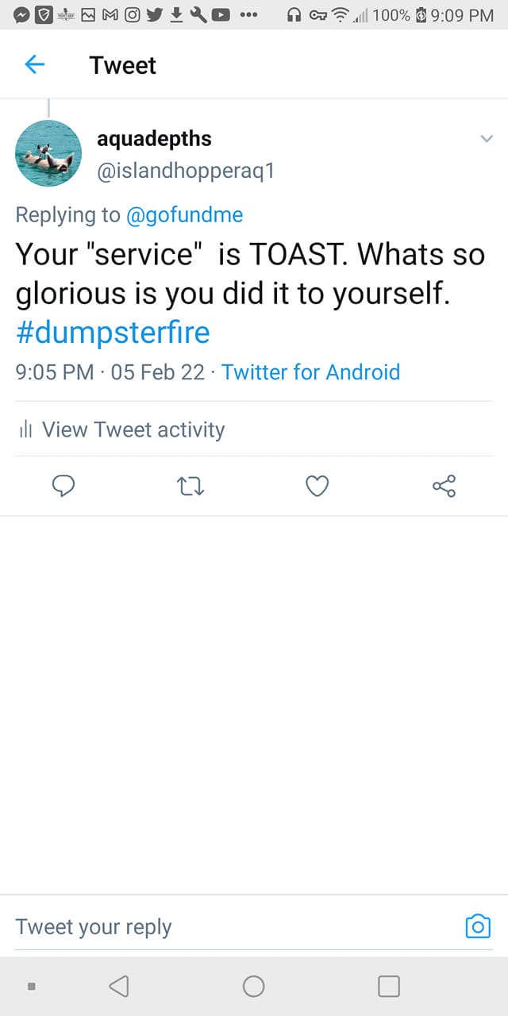Tap Android home circle button
The image size is (508, 1016).
[x=254, y=986]
